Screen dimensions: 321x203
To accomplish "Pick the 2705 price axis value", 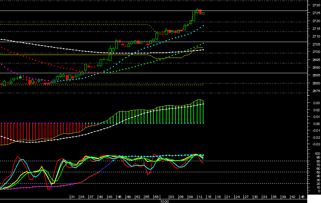I will click(316, 44).
